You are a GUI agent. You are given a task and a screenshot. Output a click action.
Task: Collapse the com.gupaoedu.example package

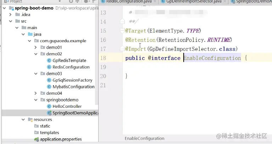pos(29,41)
